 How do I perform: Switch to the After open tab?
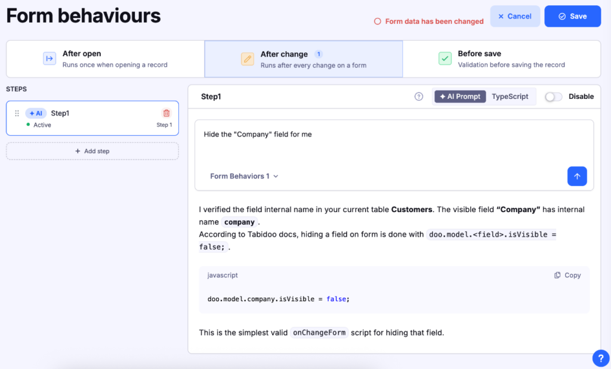[105, 59]
